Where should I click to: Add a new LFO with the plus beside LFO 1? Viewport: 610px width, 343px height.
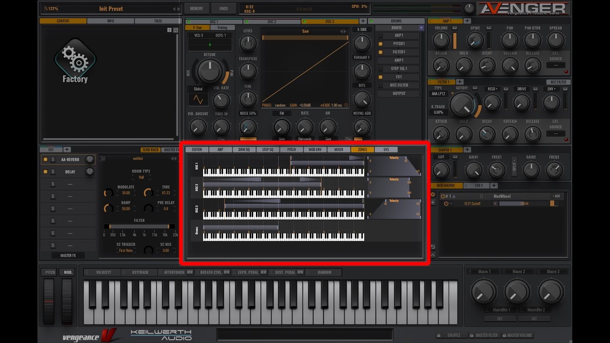(494, 185)
